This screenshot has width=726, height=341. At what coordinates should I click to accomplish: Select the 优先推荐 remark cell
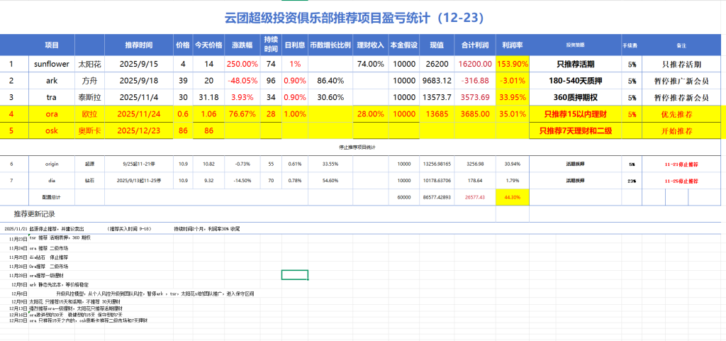(676, 113)
